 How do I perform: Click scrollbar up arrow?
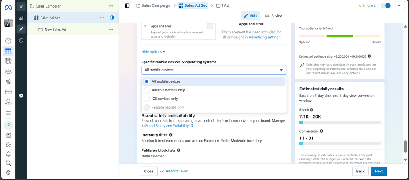point(405,26)
